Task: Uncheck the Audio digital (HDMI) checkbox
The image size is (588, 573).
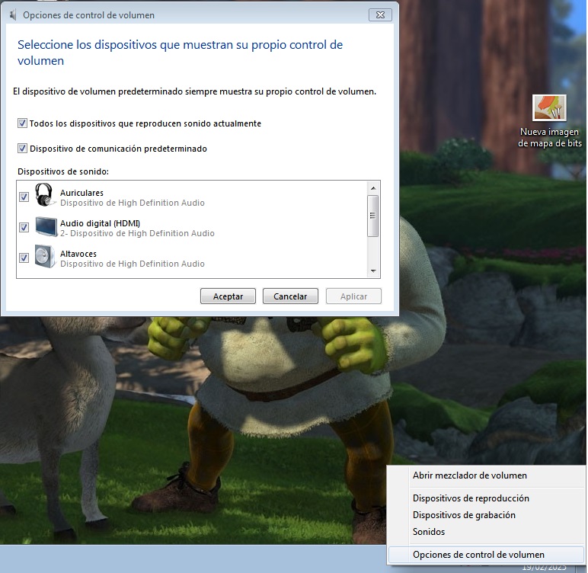Action: tap(24, 227)
